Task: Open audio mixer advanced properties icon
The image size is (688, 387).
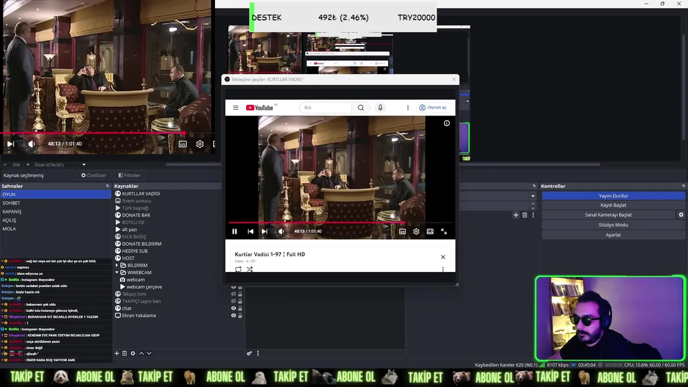Action: (x=249, y=353)
